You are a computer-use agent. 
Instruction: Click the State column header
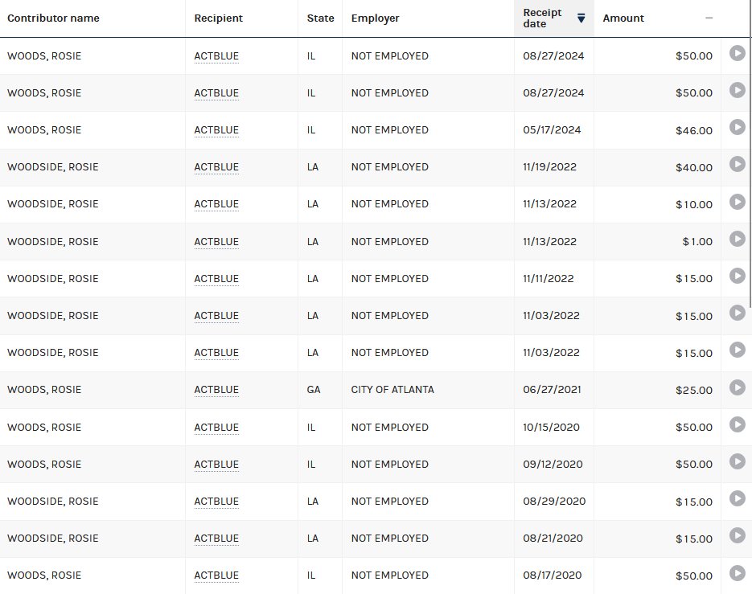320,18
